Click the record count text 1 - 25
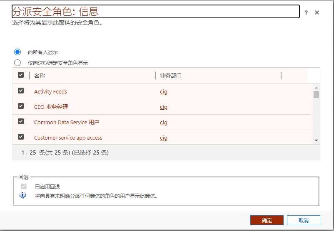Screen dimensions: 334x231 click(x=65, y=152)
